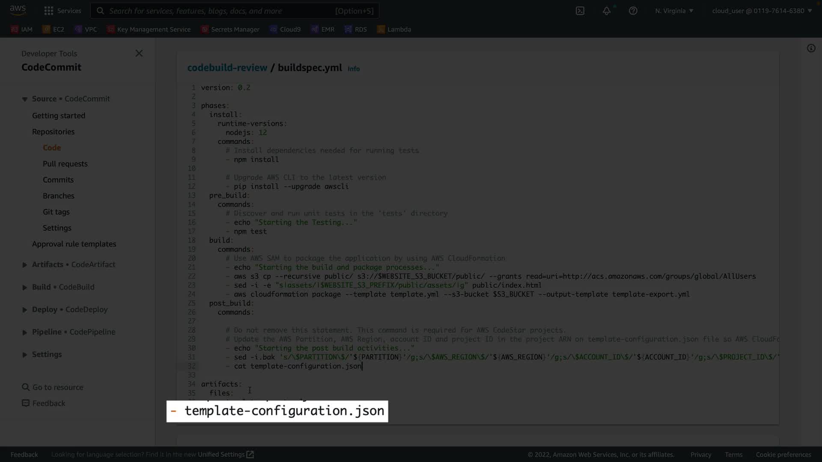Select Branches in sidebar
The height and width of the screenshot is (462, 822).
click(x=59, y=196)
